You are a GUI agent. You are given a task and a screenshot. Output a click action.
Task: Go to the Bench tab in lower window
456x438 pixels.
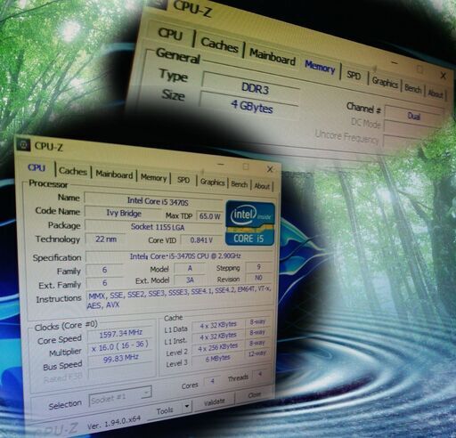coord(240,184)
